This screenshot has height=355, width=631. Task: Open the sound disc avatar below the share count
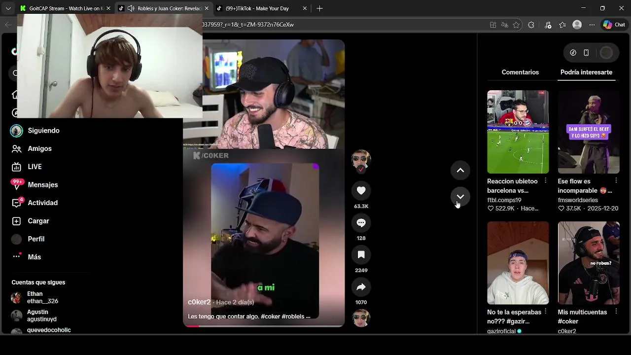tap(361, 318)
